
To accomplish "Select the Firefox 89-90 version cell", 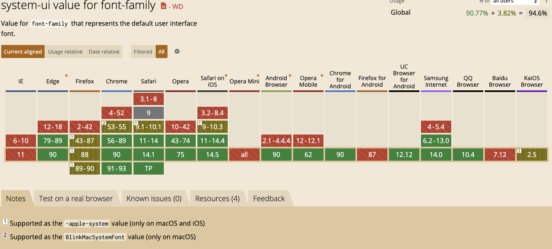I will click(85, 168).
